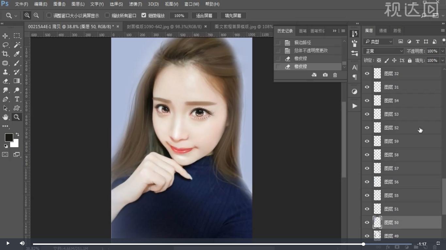
Task: Expand hidden history panel tabs chevrons
Action: [334, 31]
